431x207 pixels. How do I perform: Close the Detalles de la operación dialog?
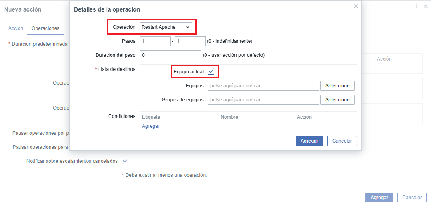point(356,6)
